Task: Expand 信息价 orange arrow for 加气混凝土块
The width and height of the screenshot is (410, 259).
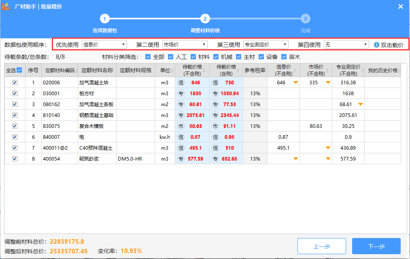Action: [295, 83]
